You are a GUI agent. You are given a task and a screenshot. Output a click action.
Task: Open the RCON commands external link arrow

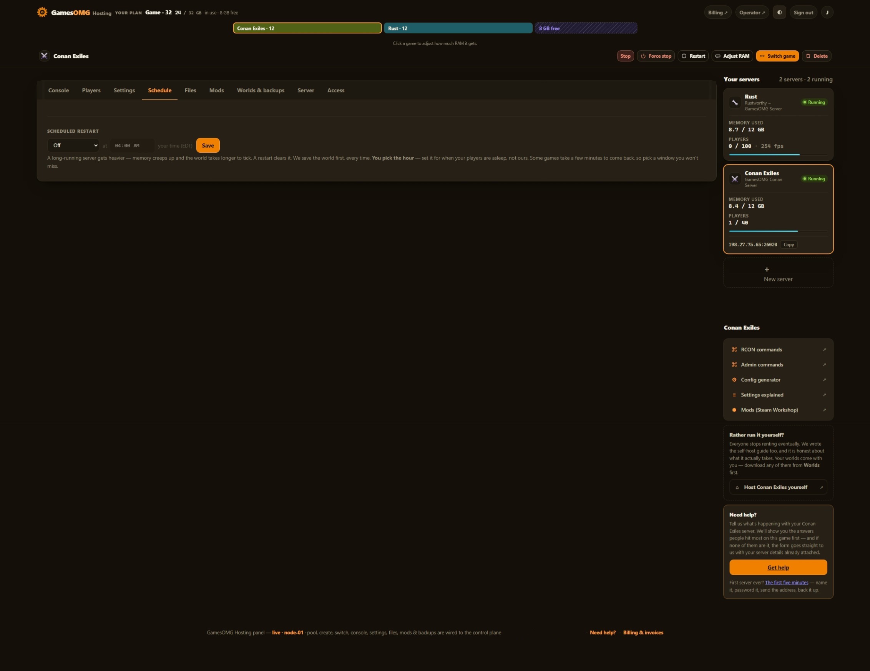[x=824, y=350]
